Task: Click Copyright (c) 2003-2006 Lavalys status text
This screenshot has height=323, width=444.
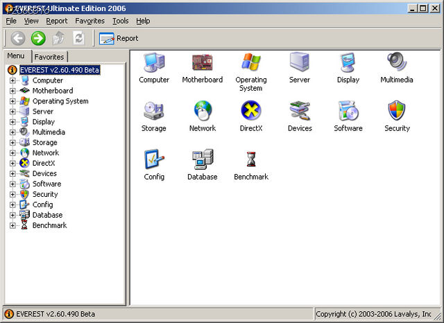Action: (373, 314)
